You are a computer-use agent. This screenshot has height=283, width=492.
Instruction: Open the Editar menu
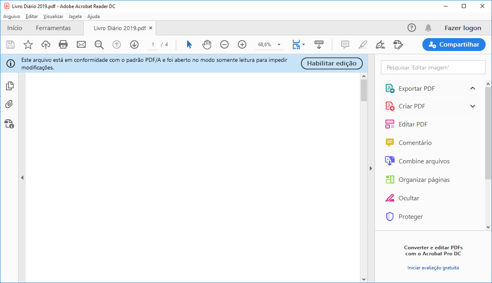coord(31,16)
